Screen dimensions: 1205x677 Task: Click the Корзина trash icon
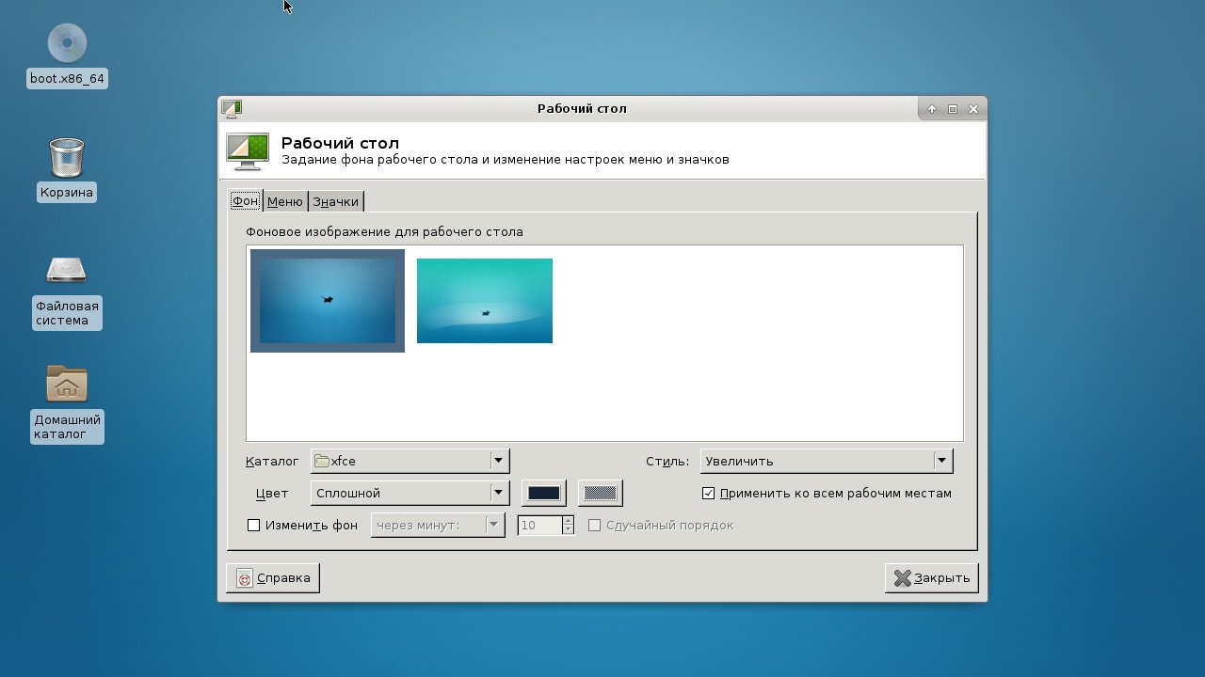tap(67, 158)
